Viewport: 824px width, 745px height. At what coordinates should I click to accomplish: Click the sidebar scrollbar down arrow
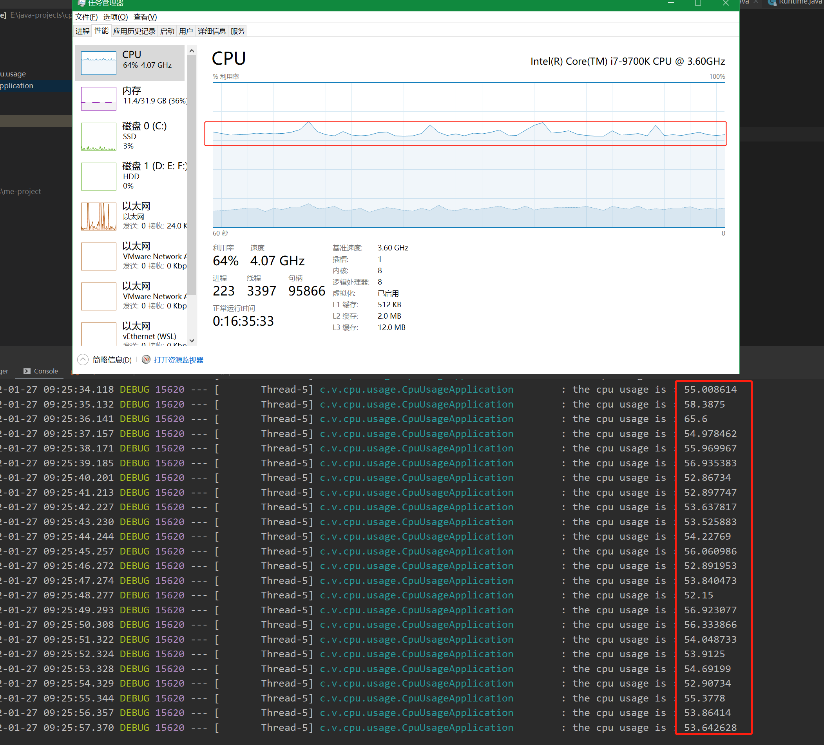(x=192, y=341)
